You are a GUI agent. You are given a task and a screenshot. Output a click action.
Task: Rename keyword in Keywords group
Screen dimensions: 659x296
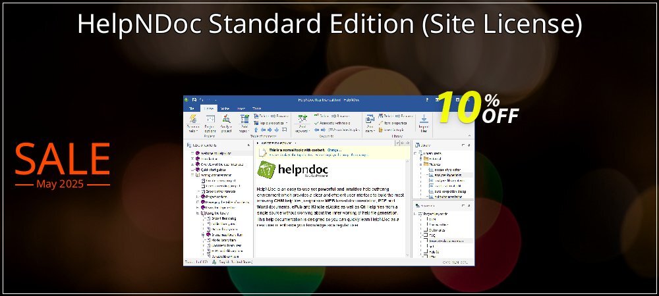point(340,116)
